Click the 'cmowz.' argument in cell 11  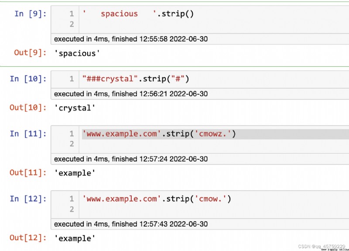click(x=212, y=134)
